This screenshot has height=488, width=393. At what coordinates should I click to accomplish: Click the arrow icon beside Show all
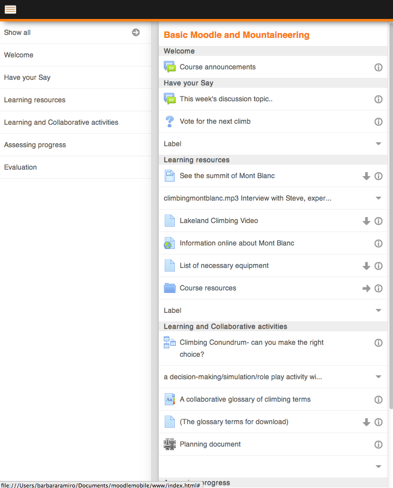(x=136, y=32)
